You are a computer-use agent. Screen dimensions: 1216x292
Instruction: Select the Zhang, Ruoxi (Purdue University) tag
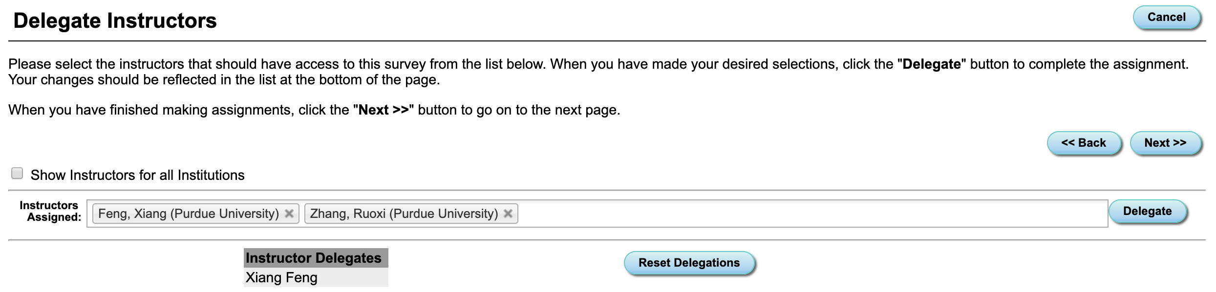[404, 214]
